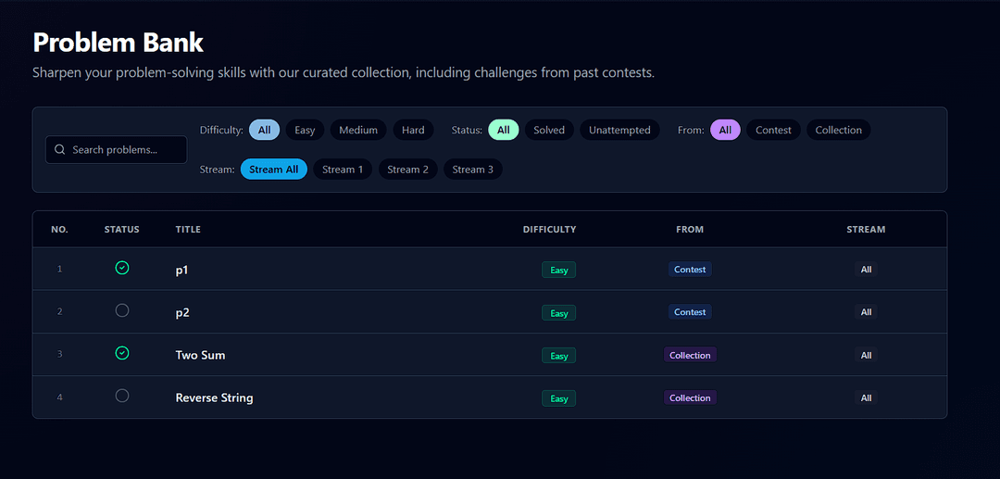Click unattempted circle icon for p2

[122, 310]
